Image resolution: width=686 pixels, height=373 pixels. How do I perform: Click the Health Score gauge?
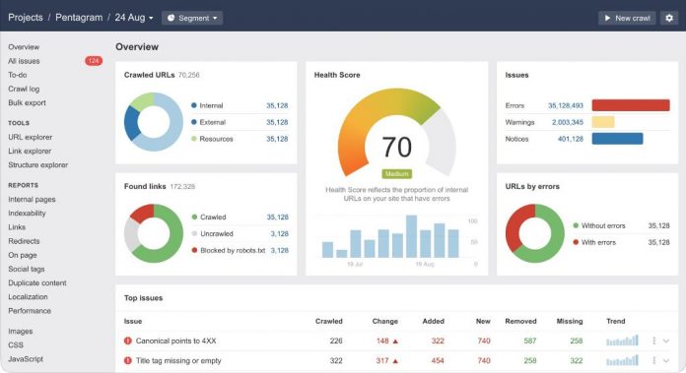[396, 132]
